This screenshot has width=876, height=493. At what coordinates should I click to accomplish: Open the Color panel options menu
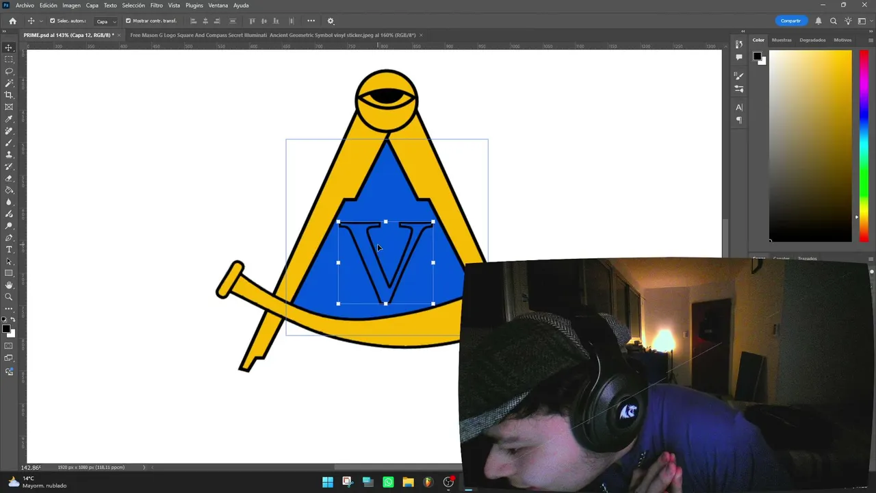click(x=871, y=40)
